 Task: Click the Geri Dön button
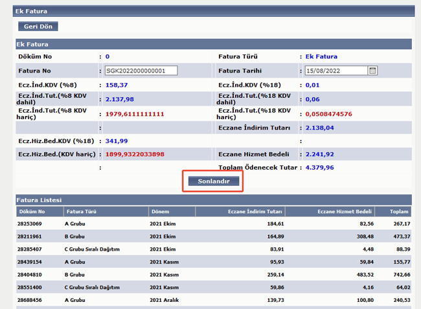pyautogui.click(x=38, y=27)
